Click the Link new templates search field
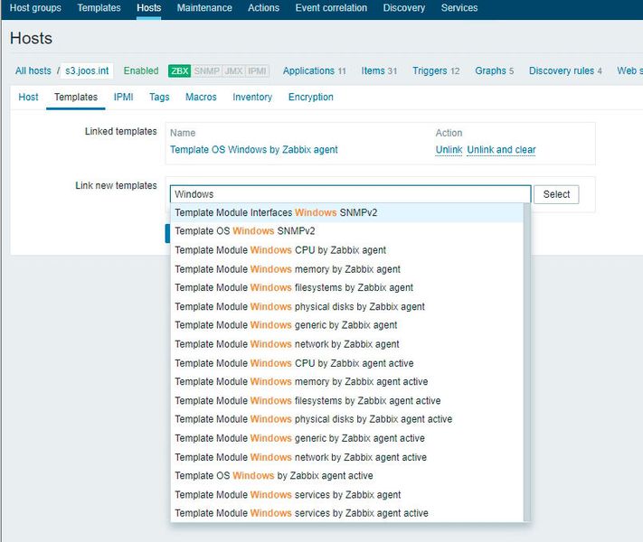Screen dimensions: 643x542 pyautogui.click(x=351, y=194)
